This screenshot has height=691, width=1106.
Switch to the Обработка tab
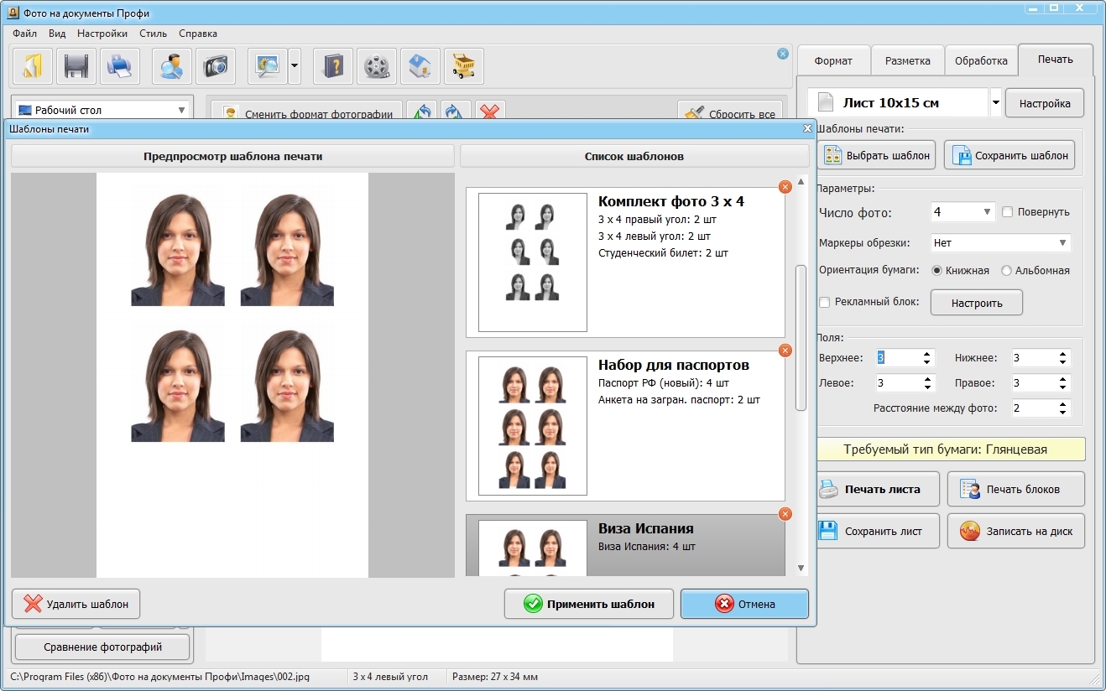[x=980, y=61]
